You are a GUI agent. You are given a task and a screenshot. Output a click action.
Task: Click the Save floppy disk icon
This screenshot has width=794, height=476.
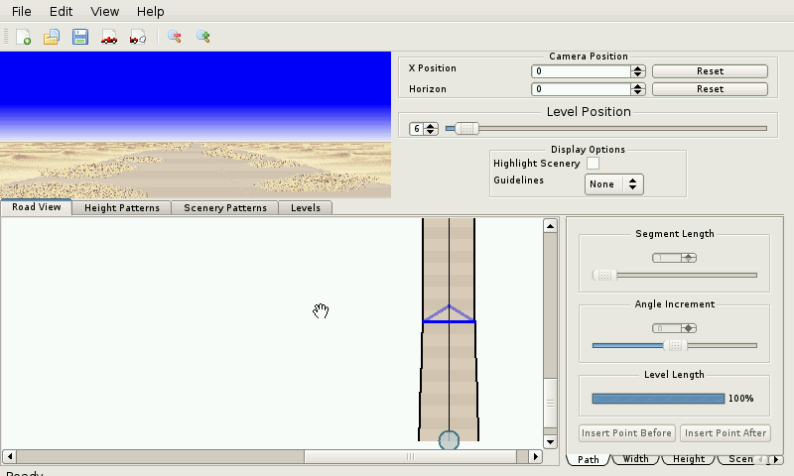tap(80, 37)
